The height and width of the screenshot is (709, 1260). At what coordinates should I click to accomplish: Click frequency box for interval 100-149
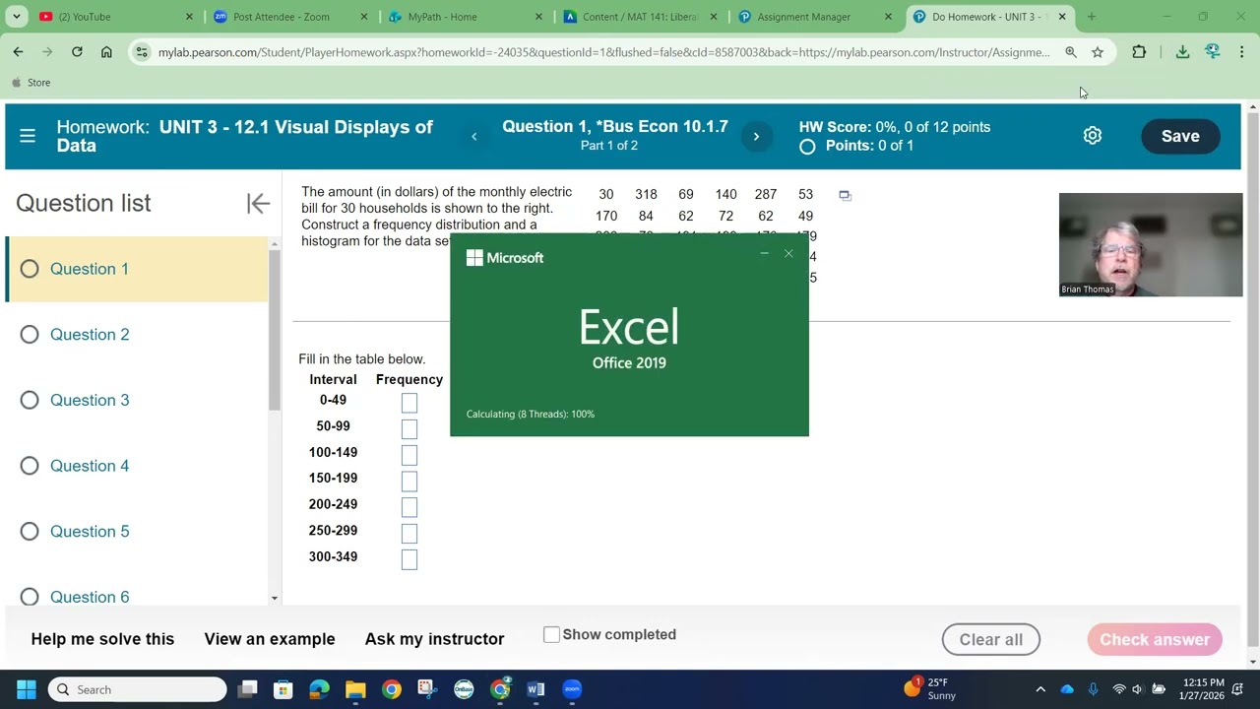click(x=409, y=455)
